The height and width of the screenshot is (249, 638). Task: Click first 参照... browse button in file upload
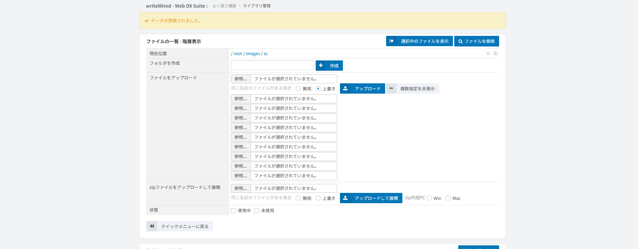[x=241, y=79]
